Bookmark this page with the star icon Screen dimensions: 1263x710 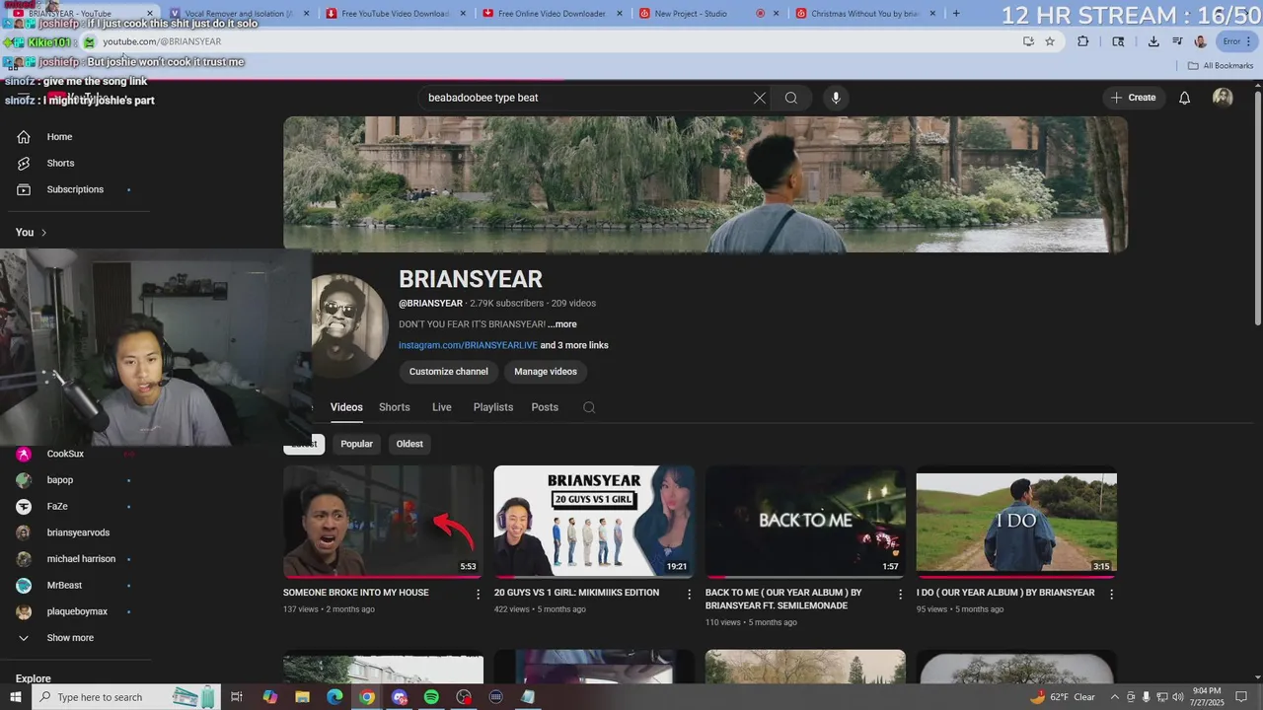1050,41
